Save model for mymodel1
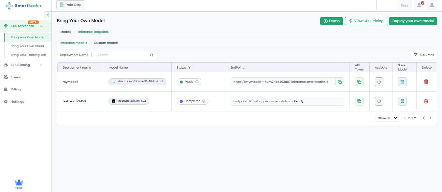Viewport: 442px width, 192px height. coord(402,82)
